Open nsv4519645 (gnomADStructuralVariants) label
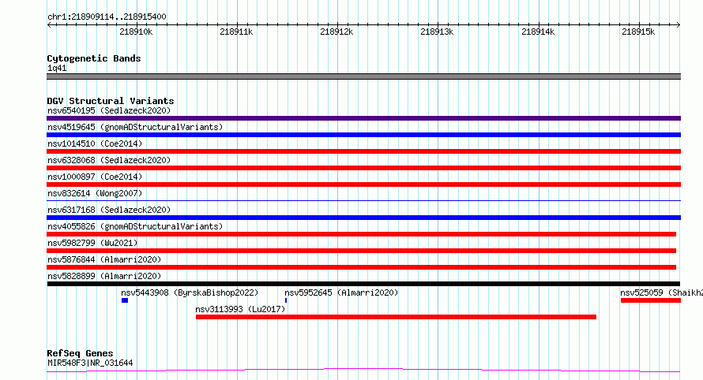Screen dimensions: 703x380 coord(135,127)
